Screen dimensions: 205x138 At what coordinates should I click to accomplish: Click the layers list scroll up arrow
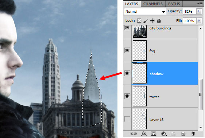[201, 29]
